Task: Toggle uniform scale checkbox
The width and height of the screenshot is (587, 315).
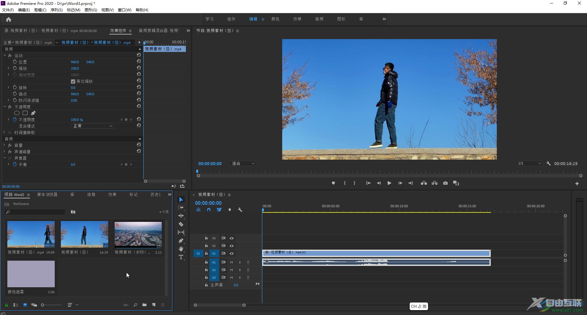Action: click(73, 81)
